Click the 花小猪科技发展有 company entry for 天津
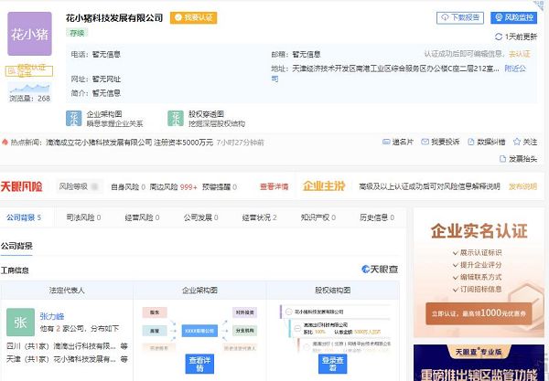 [84, 359]
